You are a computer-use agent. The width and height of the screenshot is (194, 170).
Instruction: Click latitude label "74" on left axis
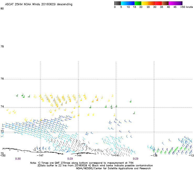click(2, 106)
